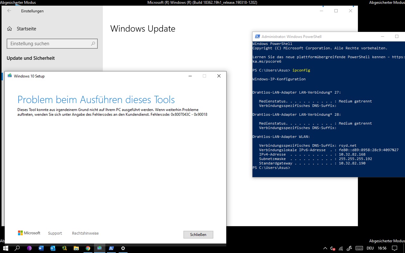Click the search magnifier in Settings search box
The height and width of the screenshot is (253, 405).
[x=93, y=44]
